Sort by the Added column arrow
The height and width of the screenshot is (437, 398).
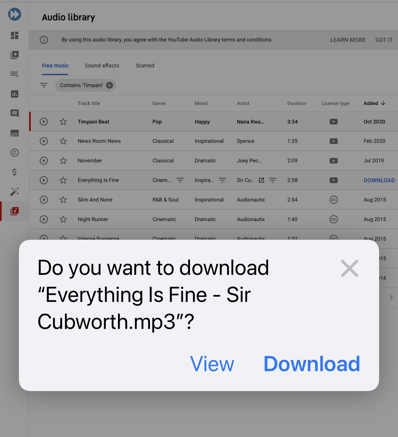point(383,103)
